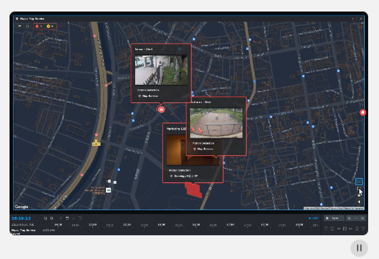The width and height of the screenshot is (379, 259).
Task: Open the outdoor deck camera alert thumbnail
Action: [x=216, y=123]
